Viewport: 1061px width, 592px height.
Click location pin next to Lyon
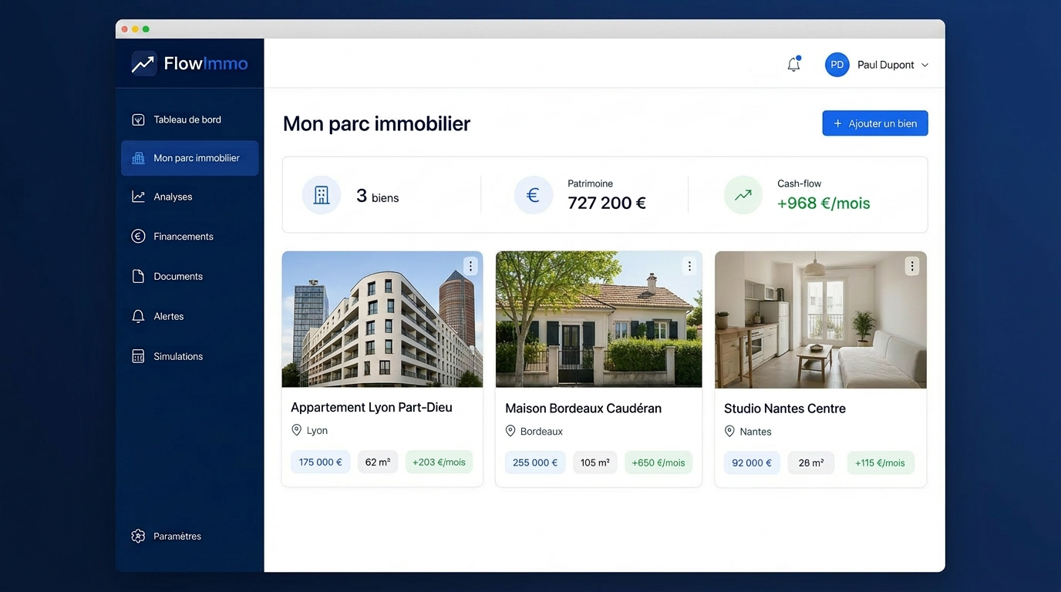(296, 430)
